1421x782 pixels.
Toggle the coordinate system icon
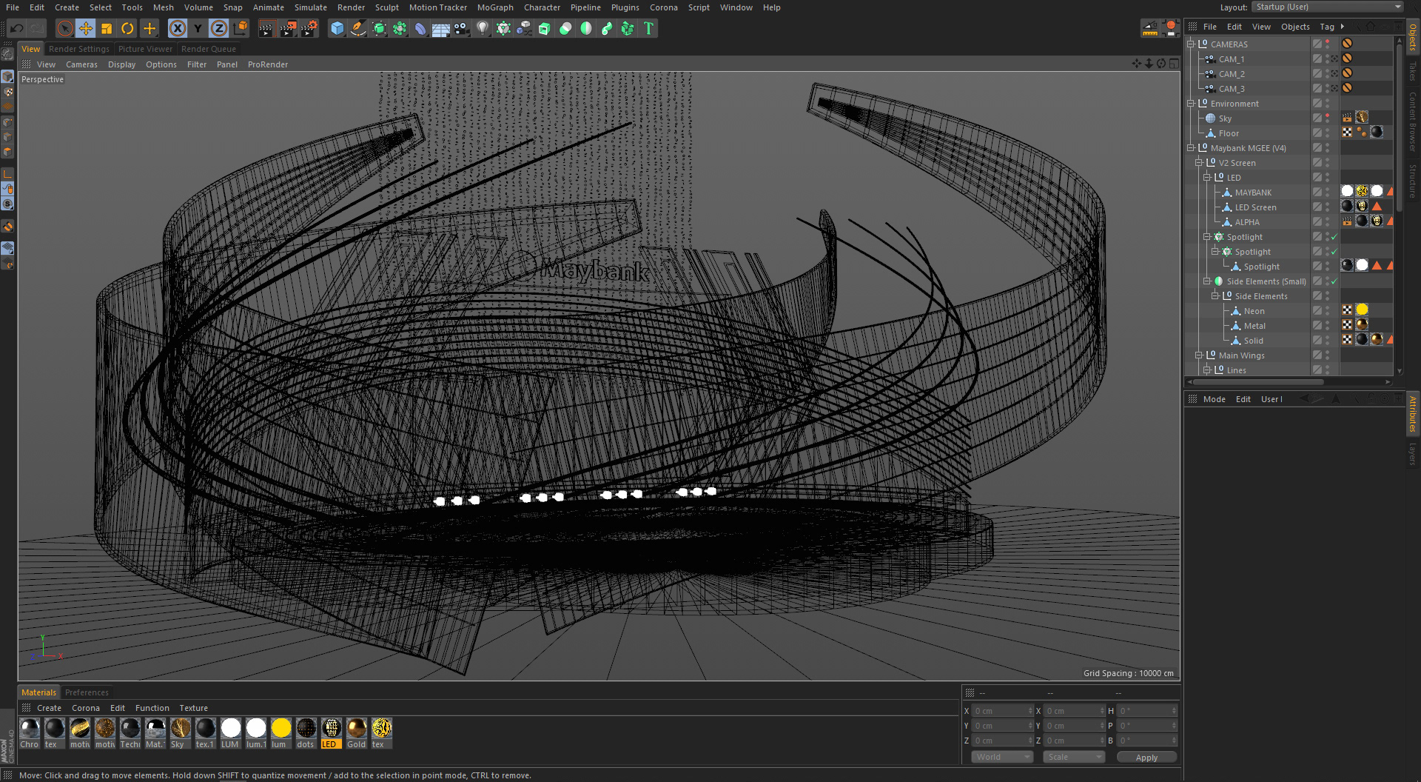[x=241, y=28]
